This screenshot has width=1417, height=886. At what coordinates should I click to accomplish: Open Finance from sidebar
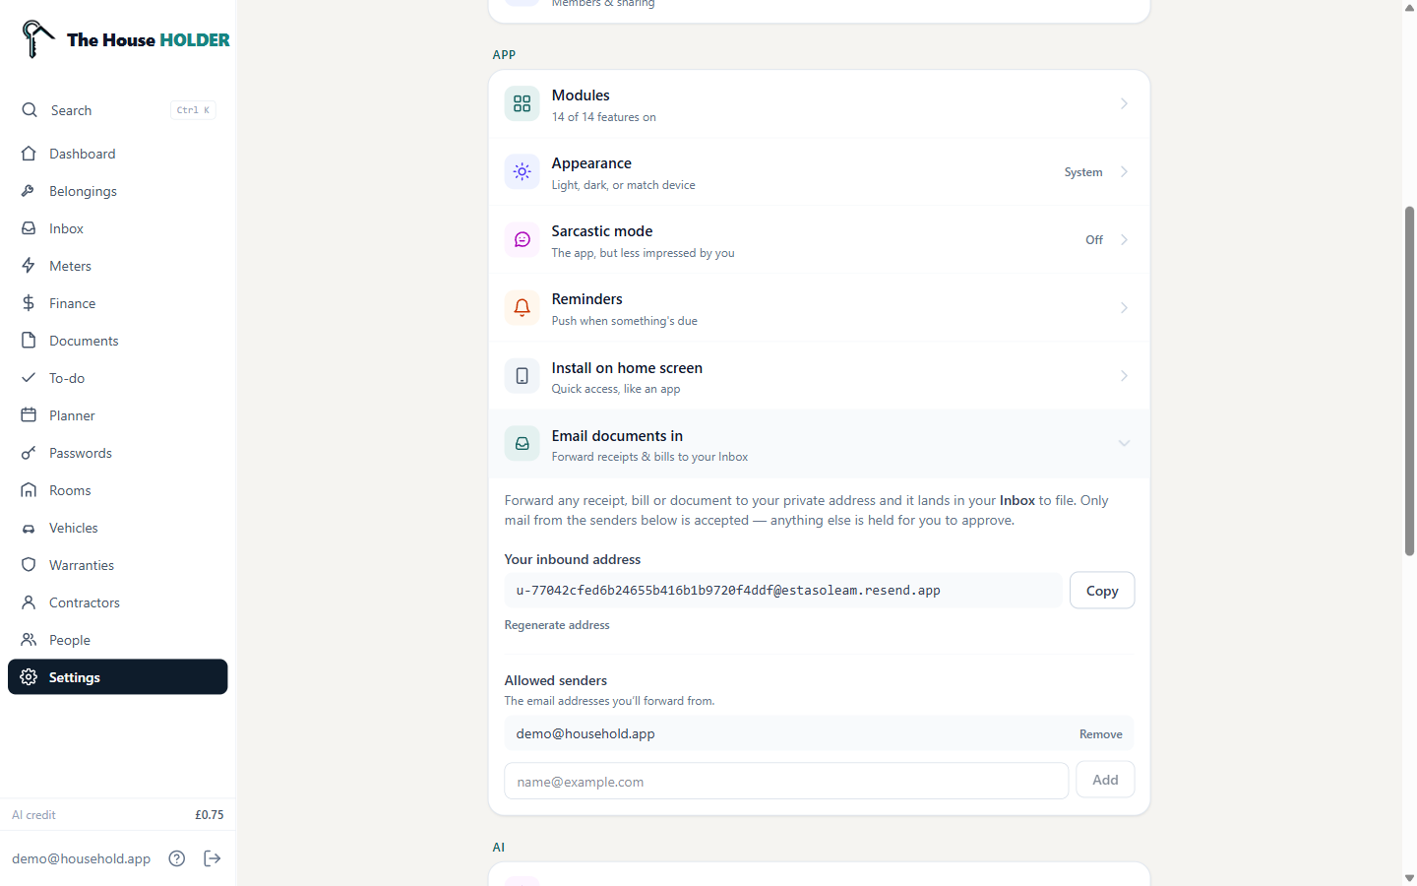[118, 303]
